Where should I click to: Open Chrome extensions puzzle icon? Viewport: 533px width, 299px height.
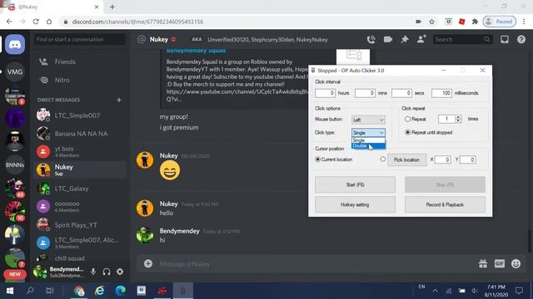475,22
